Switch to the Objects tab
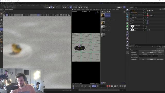This screenshot has width=165, height=93. 131,7
